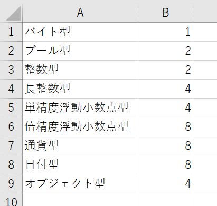The height and width of the screenshot is (206, 217).
Task: Select row 10 header
Action: tap(11, 200)
